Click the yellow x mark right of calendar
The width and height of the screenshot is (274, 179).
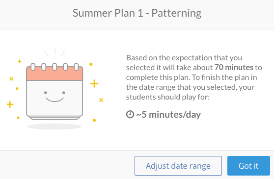[101, 100]
